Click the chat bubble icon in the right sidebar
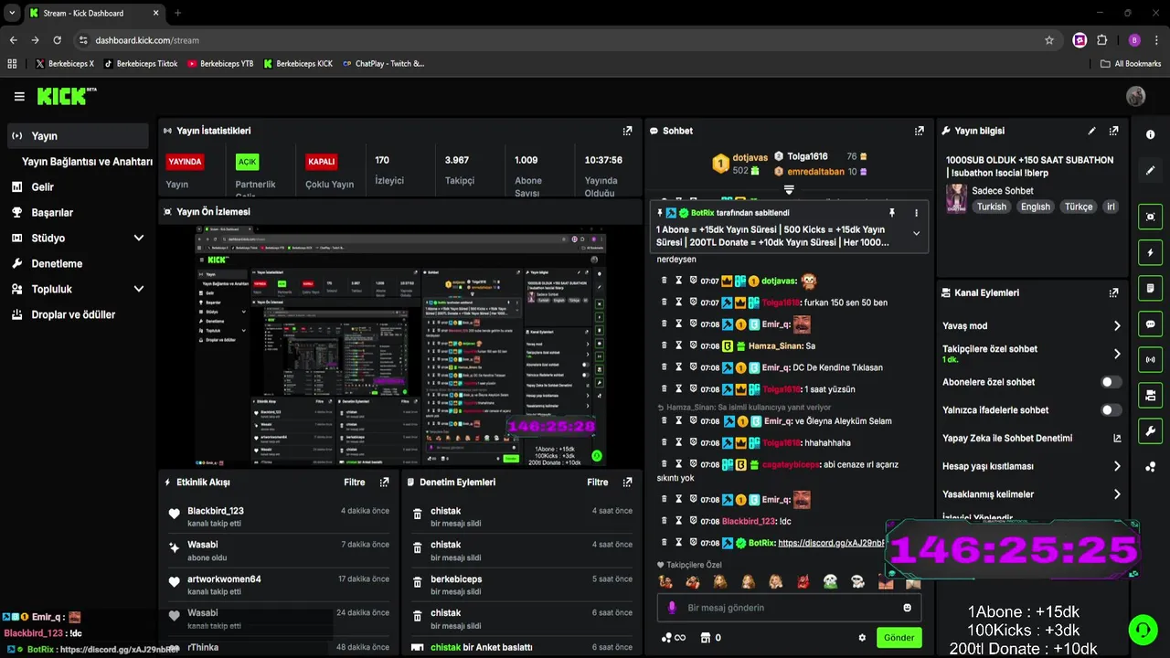Image resolution: width=1170 pixels, height=658 pixels. pyautogui.click(x=1150, y=324)
